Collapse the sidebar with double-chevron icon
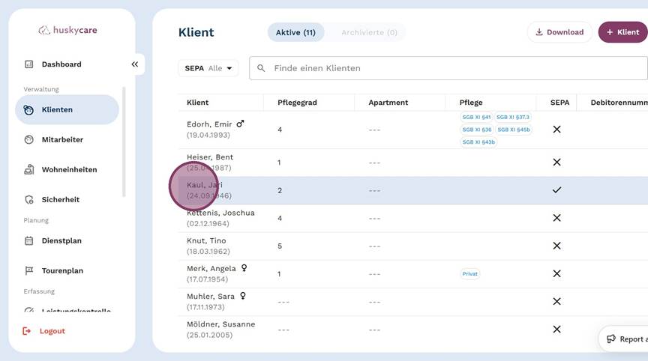 pos(135,64)
